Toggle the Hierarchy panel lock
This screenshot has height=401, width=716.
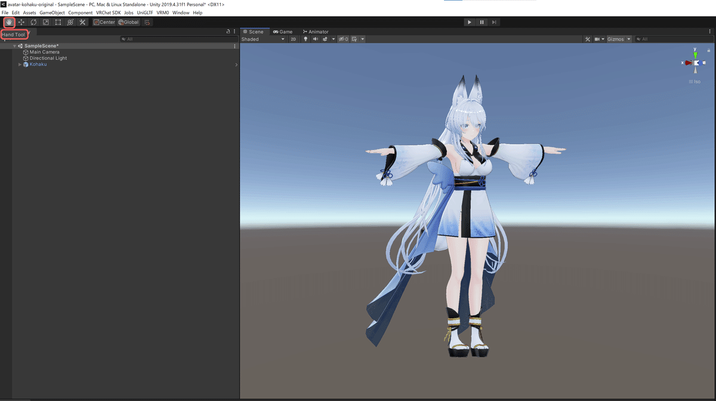point(228,32)
